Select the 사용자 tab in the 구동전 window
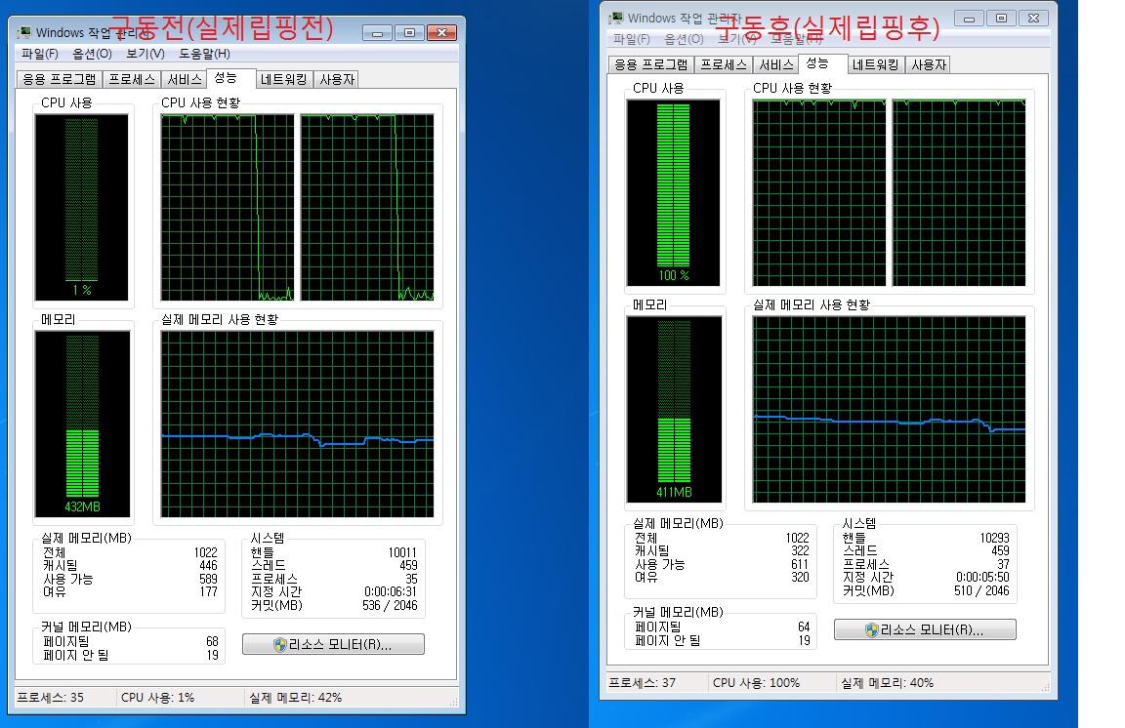1125x728 pixels. pos(337,80)
